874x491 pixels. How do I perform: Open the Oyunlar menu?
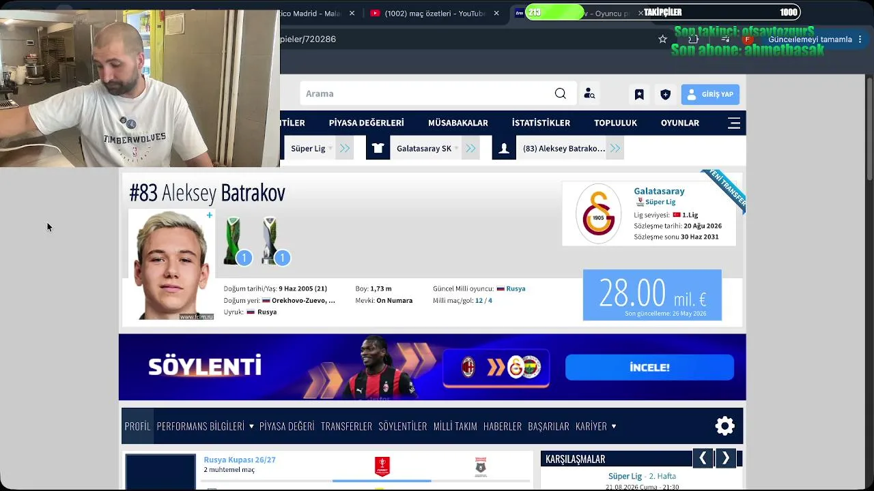point(680,123)
